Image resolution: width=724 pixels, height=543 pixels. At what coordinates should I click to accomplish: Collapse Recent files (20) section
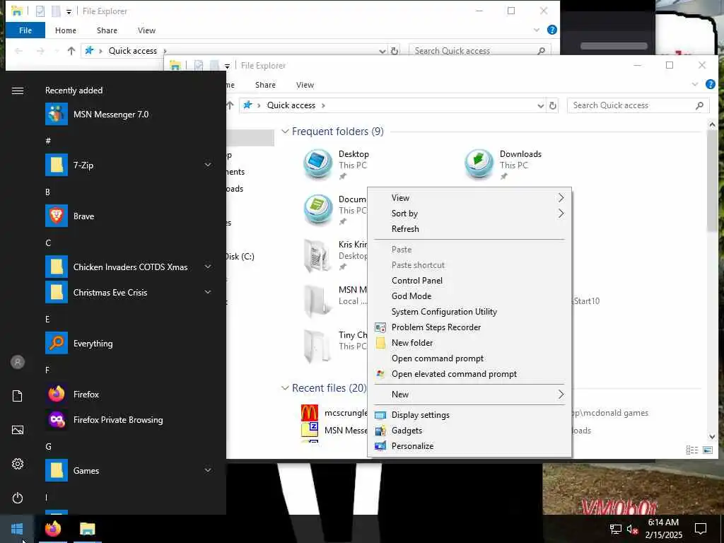(x=285, y=388)
